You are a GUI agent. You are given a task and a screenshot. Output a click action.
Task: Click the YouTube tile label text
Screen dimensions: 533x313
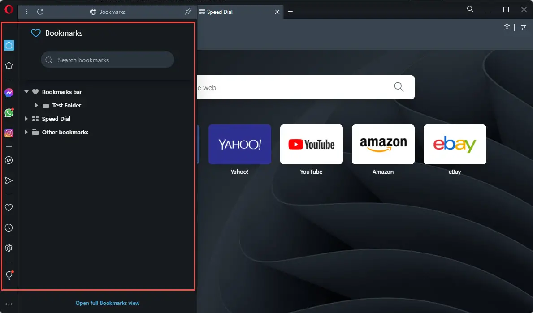click(x=311, y=172)
